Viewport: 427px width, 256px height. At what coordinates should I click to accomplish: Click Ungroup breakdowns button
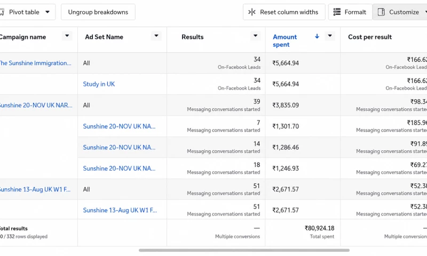[x=98, y=12]
